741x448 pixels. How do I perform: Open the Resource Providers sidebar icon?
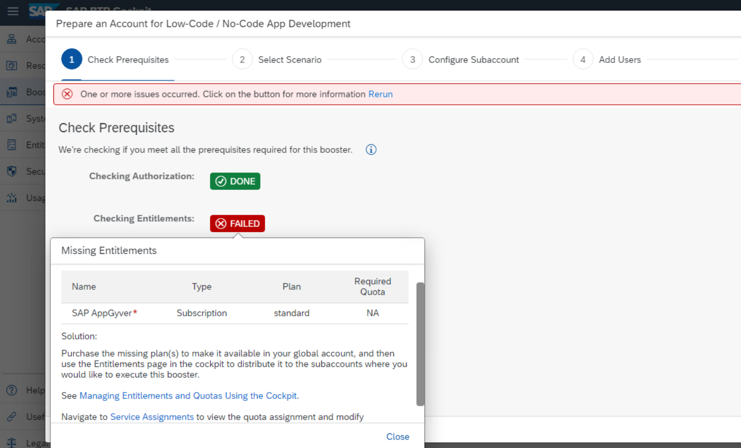[x=12, y=66]
